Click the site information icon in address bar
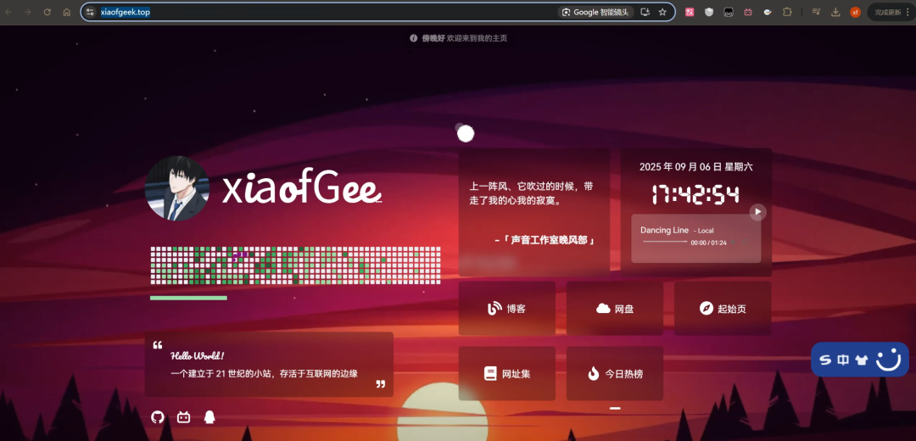 90,12
